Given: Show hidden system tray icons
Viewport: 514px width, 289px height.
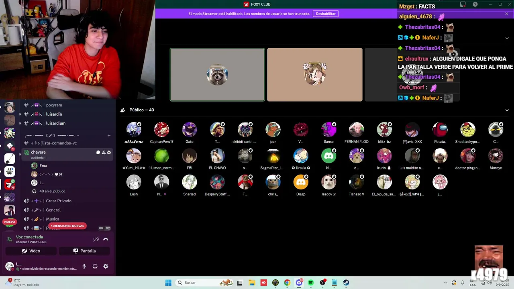Looking at the screenshot, I should (x=445, y=283).
